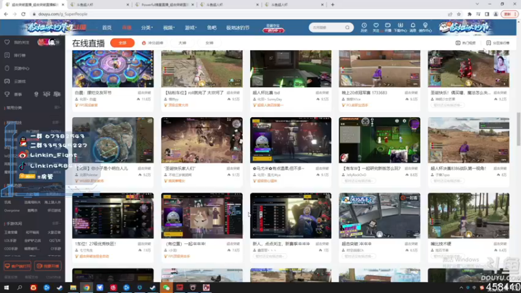This screenshot has height=293, width=521.
Task: Select the 大神 filter tab
Action: pos(182,43)
